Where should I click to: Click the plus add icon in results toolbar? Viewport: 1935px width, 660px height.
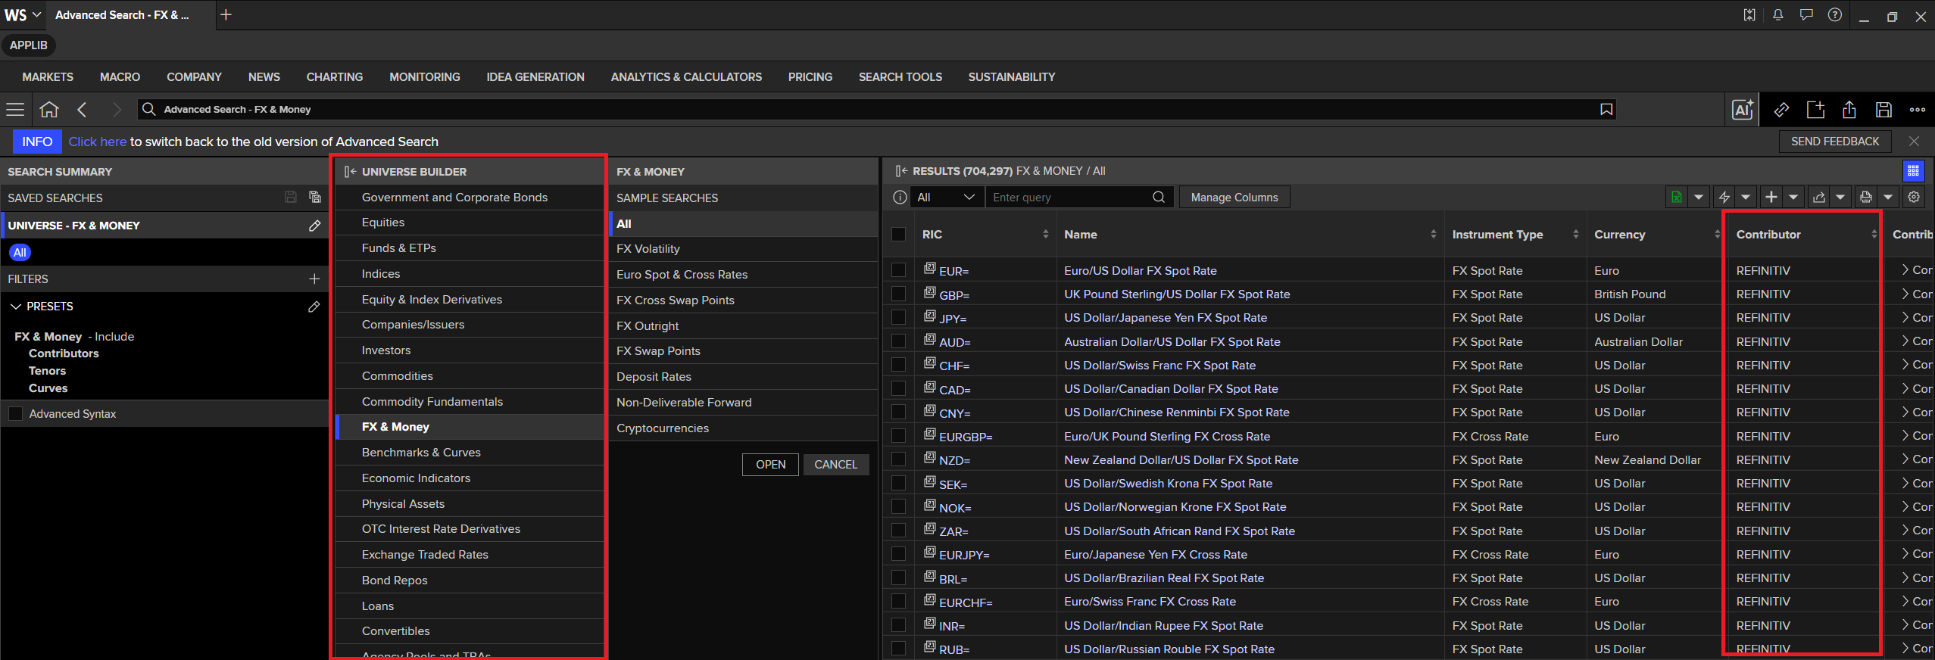(x=1771, y=198)
